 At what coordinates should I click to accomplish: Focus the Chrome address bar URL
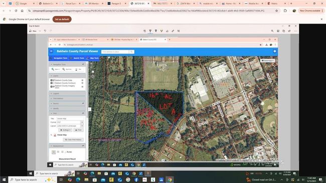tap(148, 11)
